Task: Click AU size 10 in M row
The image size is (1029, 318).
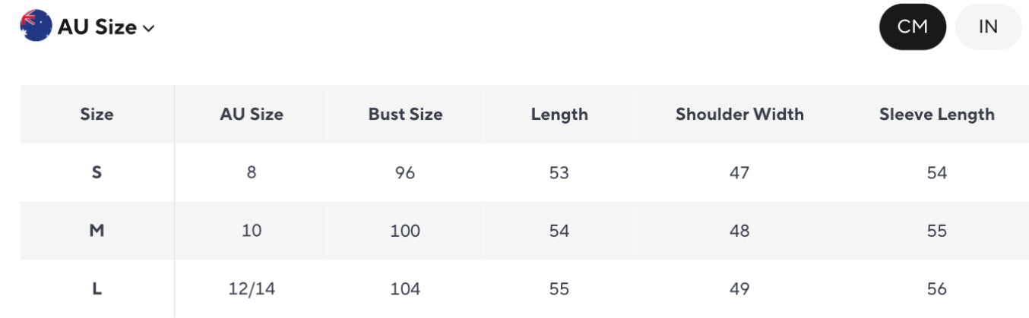Action: [x=252, y=231]
